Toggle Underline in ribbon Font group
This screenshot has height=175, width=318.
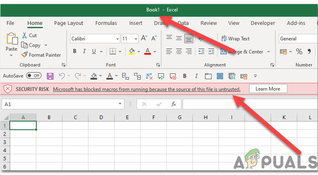[x=94, y=51]
